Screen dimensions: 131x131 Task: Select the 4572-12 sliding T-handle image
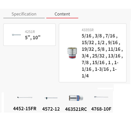pyautogui.click(x=51, y=98)
